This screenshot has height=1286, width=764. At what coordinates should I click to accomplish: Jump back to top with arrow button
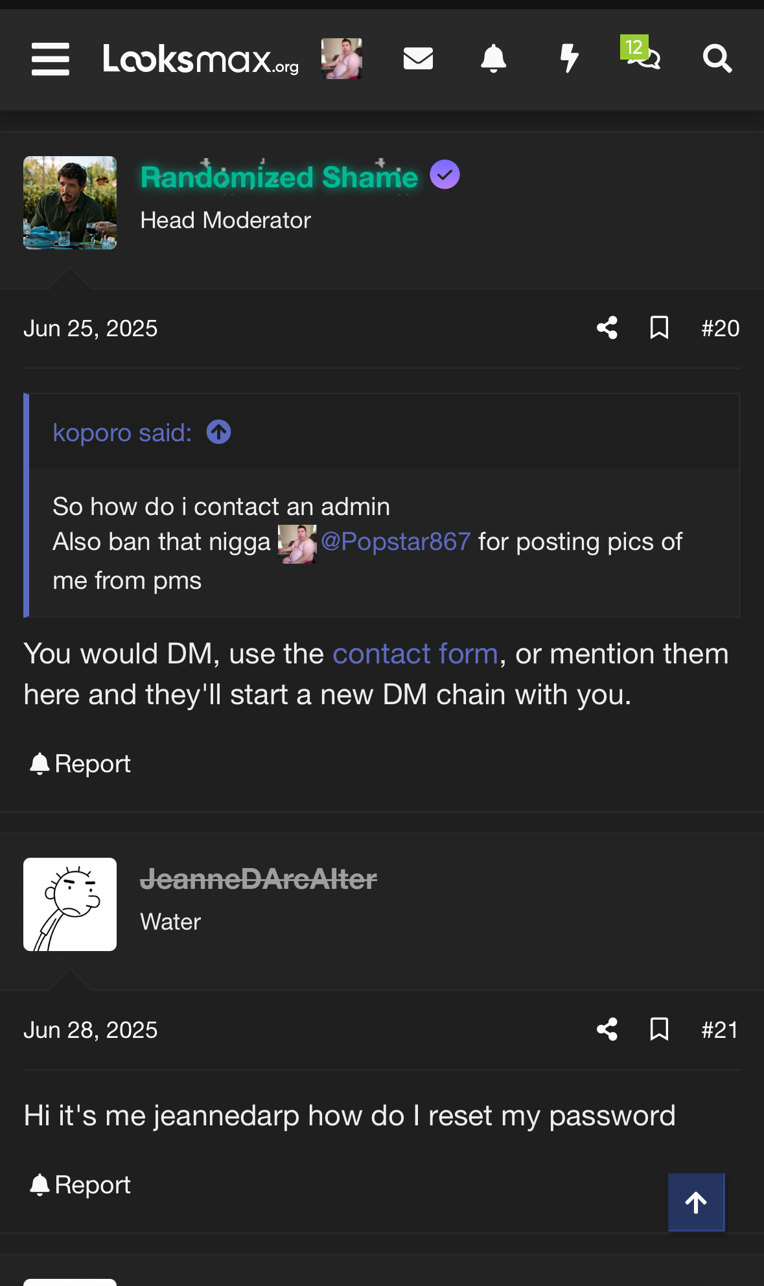coord(697,1202)
